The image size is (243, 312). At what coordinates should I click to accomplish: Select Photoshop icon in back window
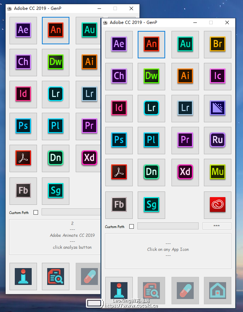coord(23,126)
